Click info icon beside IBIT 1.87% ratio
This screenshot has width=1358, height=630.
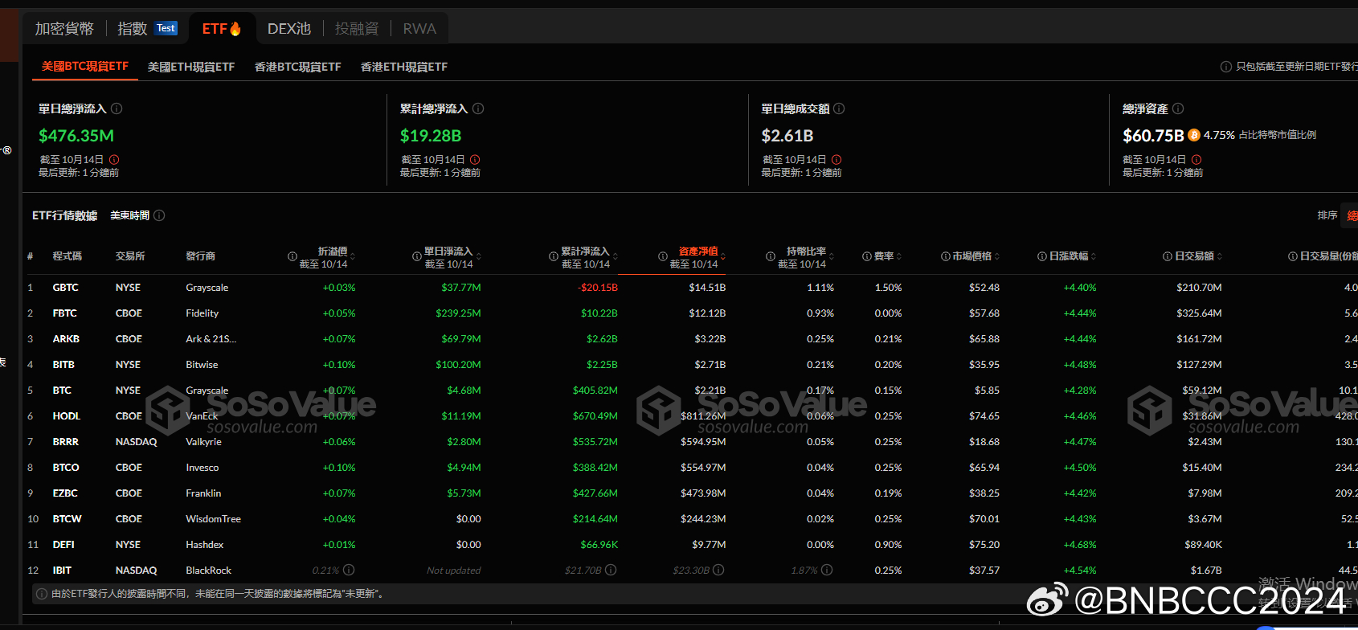(827, 570)
